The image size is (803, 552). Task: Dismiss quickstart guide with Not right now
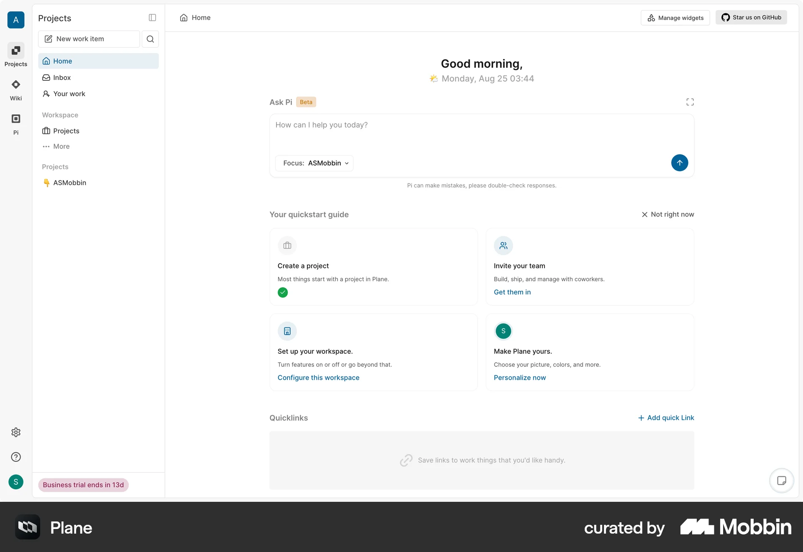pyautogui.click(x=668, y=215)
